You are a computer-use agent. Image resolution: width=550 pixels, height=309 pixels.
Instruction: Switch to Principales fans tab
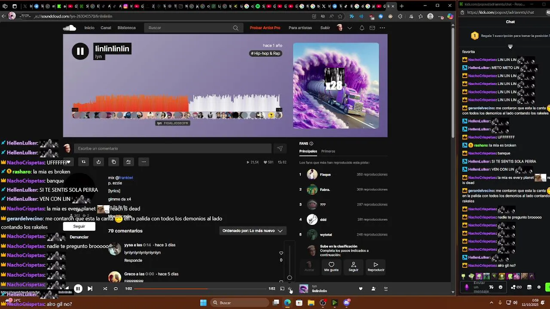308,151
